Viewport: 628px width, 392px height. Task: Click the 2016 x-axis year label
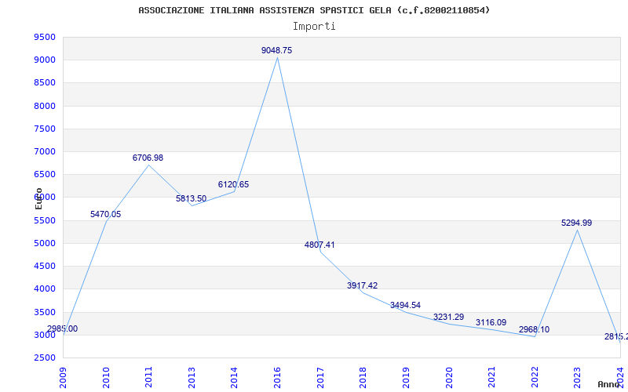[x=277, y=377]
